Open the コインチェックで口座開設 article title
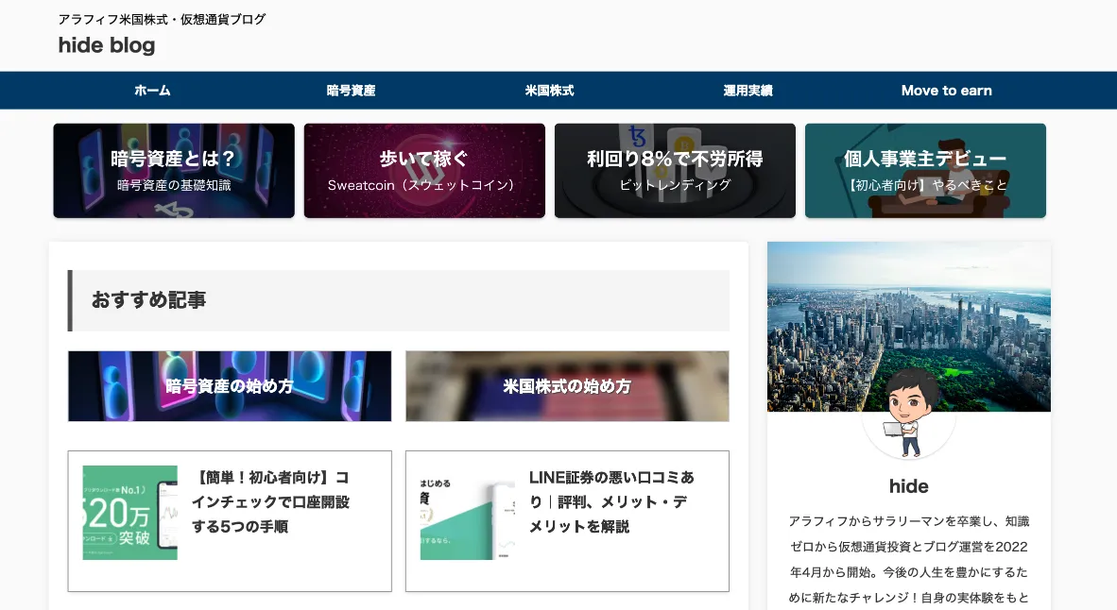This screenshot has height=610, width=1117. tap(270, 501)
